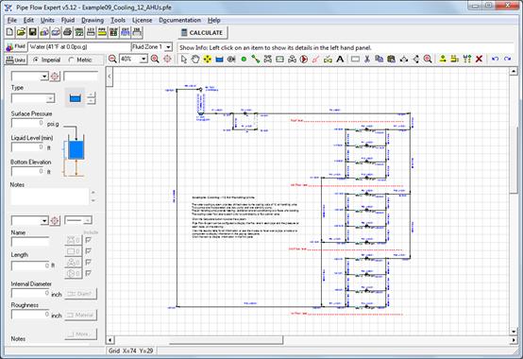Select the pump tool in drawing toolbar
Screen dimensions: 523x359
point(304,60)
